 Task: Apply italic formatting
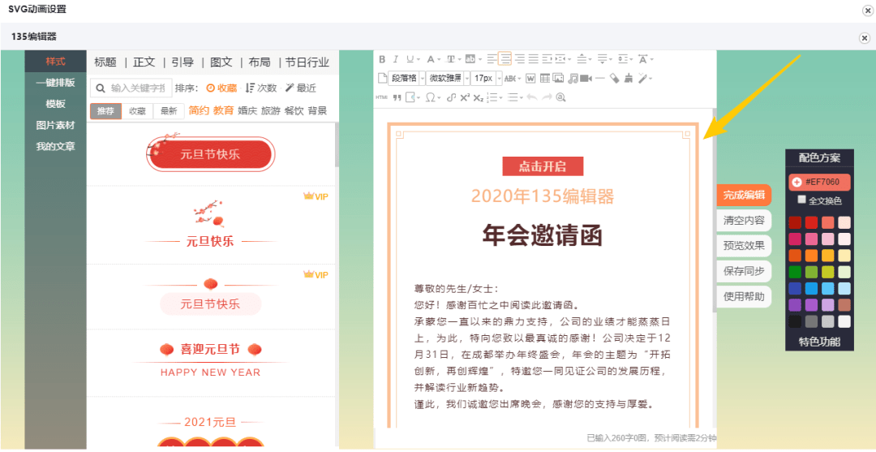396,58
